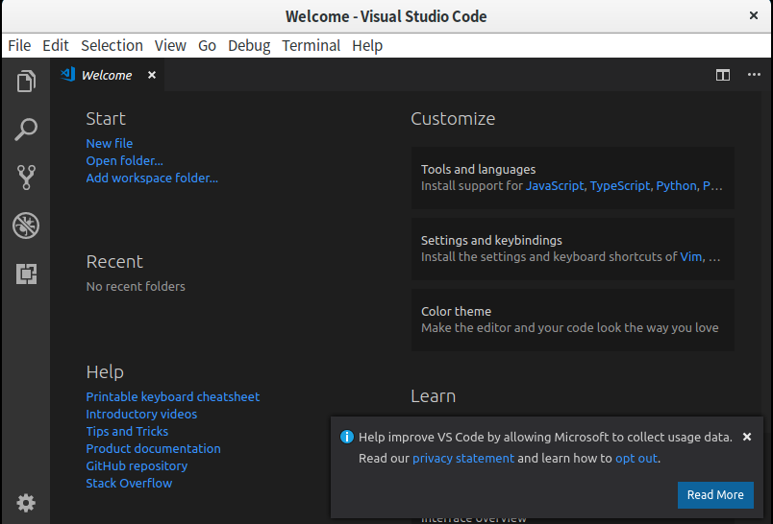Click the Python language install link

point(676,185)
